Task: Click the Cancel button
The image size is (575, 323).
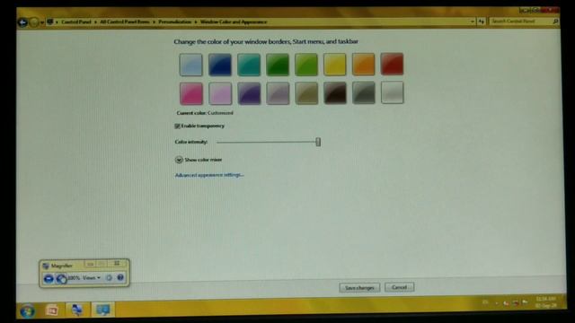Action: pyautogui.click(x=399, y=287)
